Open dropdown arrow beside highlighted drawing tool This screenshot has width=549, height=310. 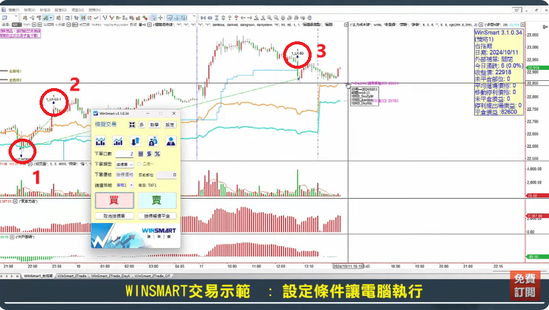[x=51, y=18]
